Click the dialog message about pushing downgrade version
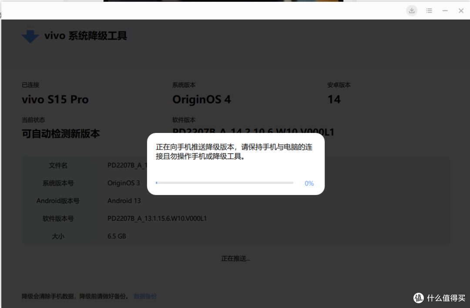The image size is (470, 308). pyautogui.click(x=234, y=152)
